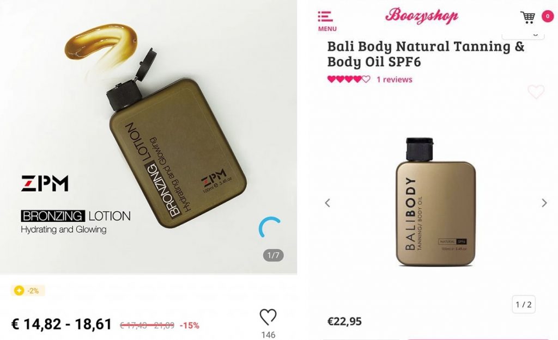
Task: Click the -15% discount label
Action: tap(189, 325)
